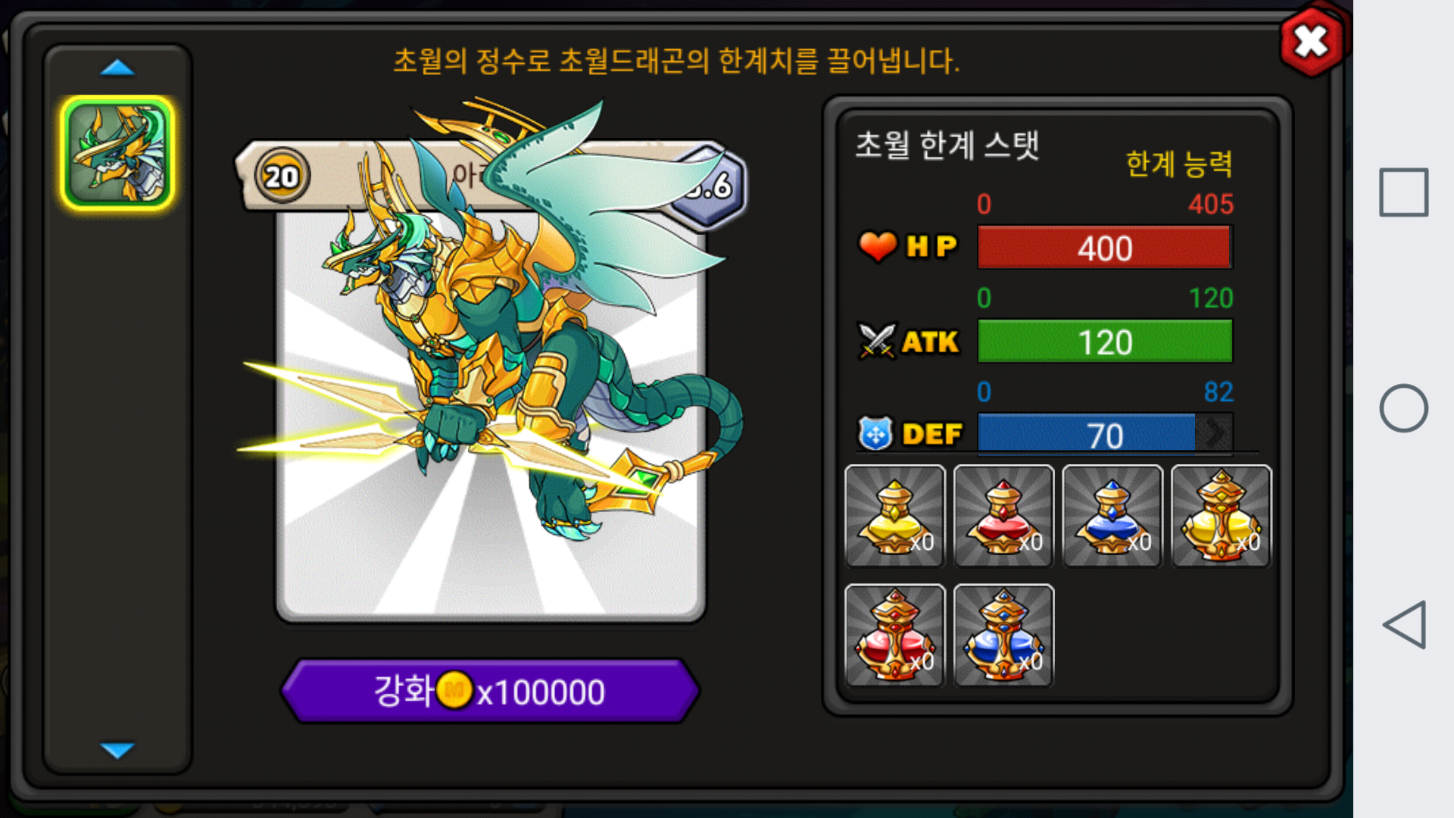Tap the purple 강화 x100000 button
1454x818 pixels.
[x=490, y=691]
